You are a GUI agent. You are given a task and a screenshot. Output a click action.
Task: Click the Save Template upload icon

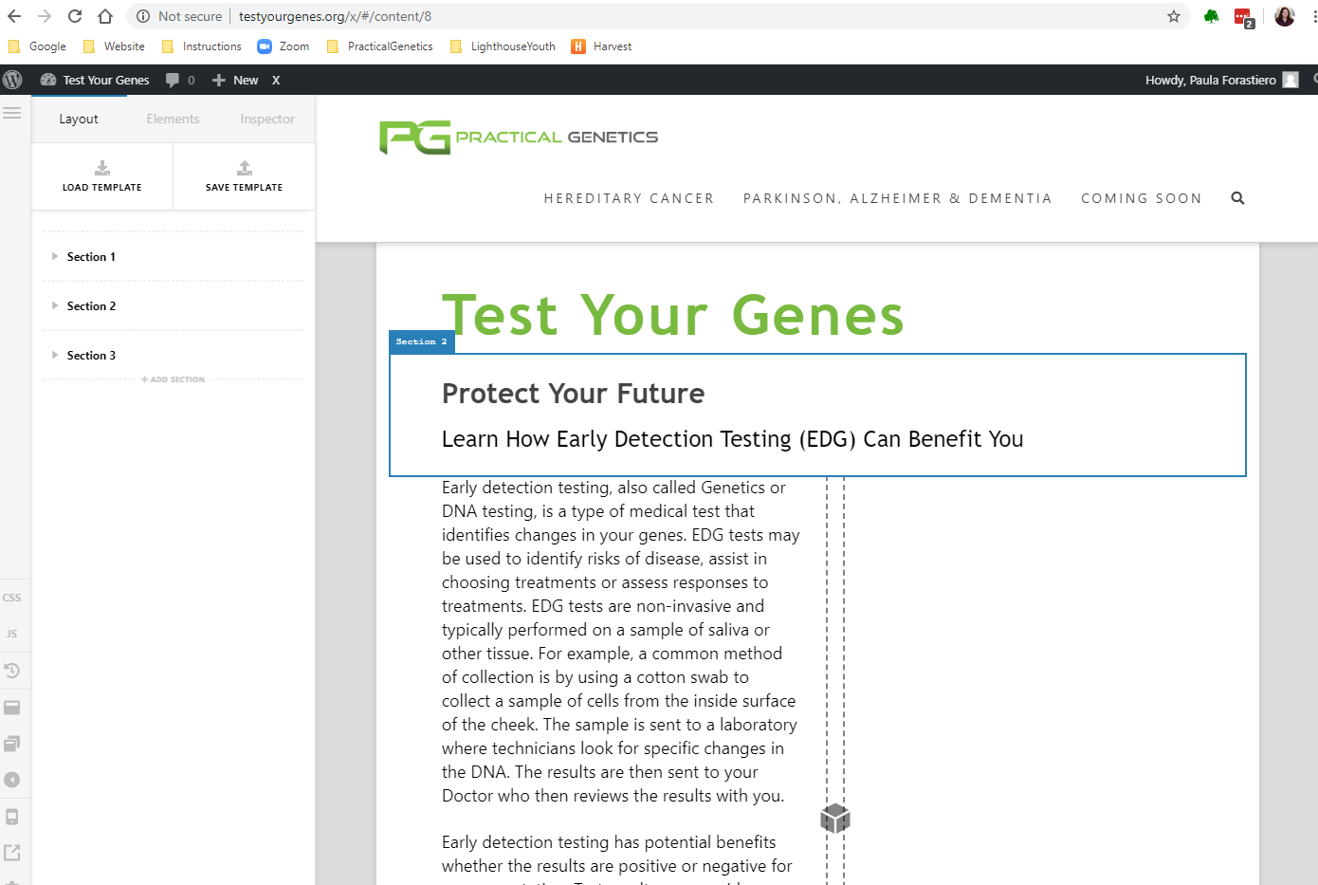245,168
